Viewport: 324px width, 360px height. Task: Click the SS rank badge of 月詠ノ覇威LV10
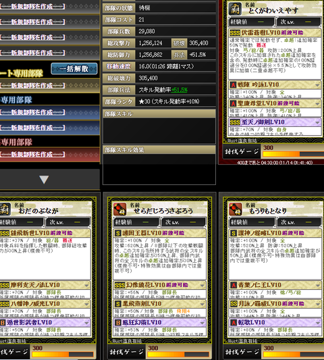[x=234, y=304]
